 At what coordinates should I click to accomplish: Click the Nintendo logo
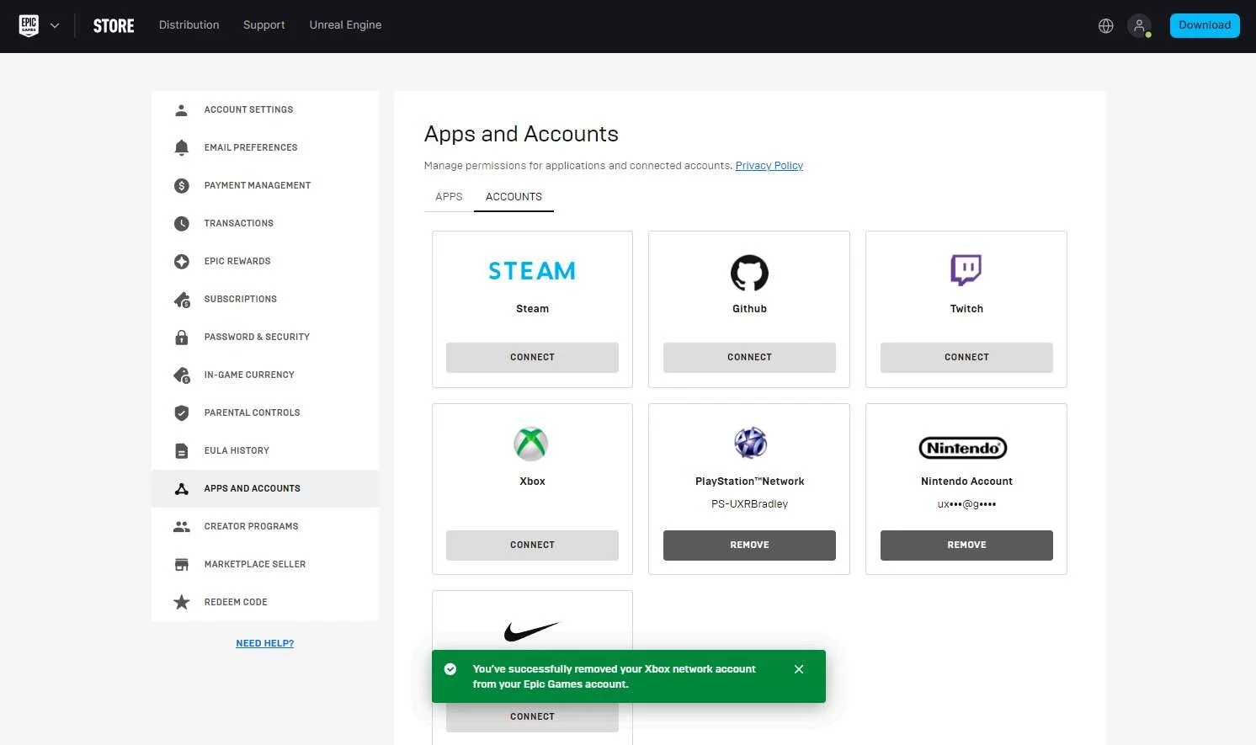pos(963,448)
